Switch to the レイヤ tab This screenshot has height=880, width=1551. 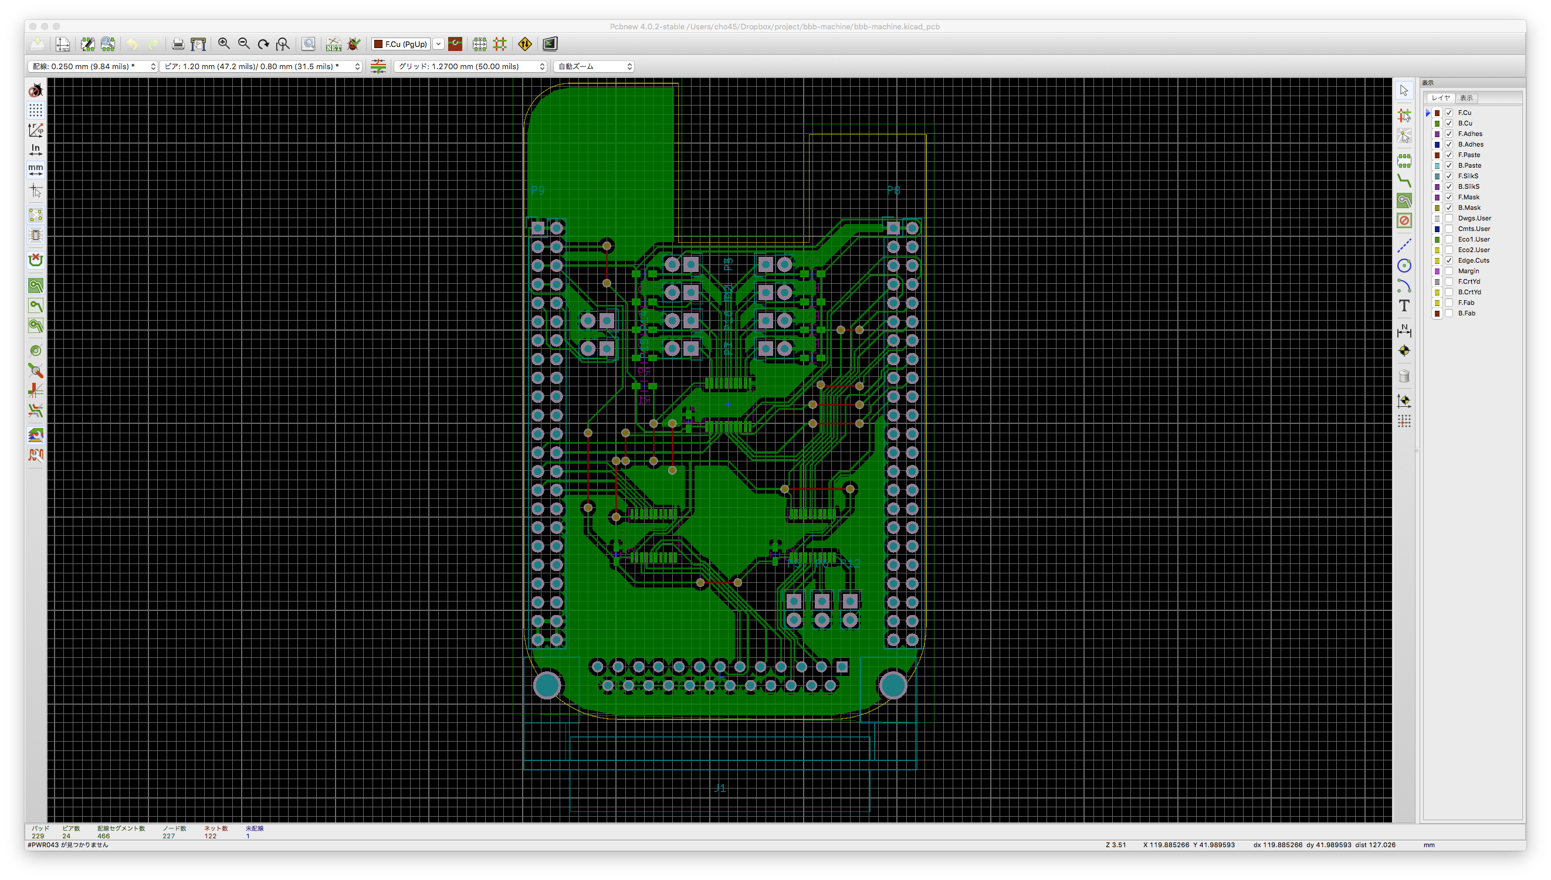(x=1440, y=98)
